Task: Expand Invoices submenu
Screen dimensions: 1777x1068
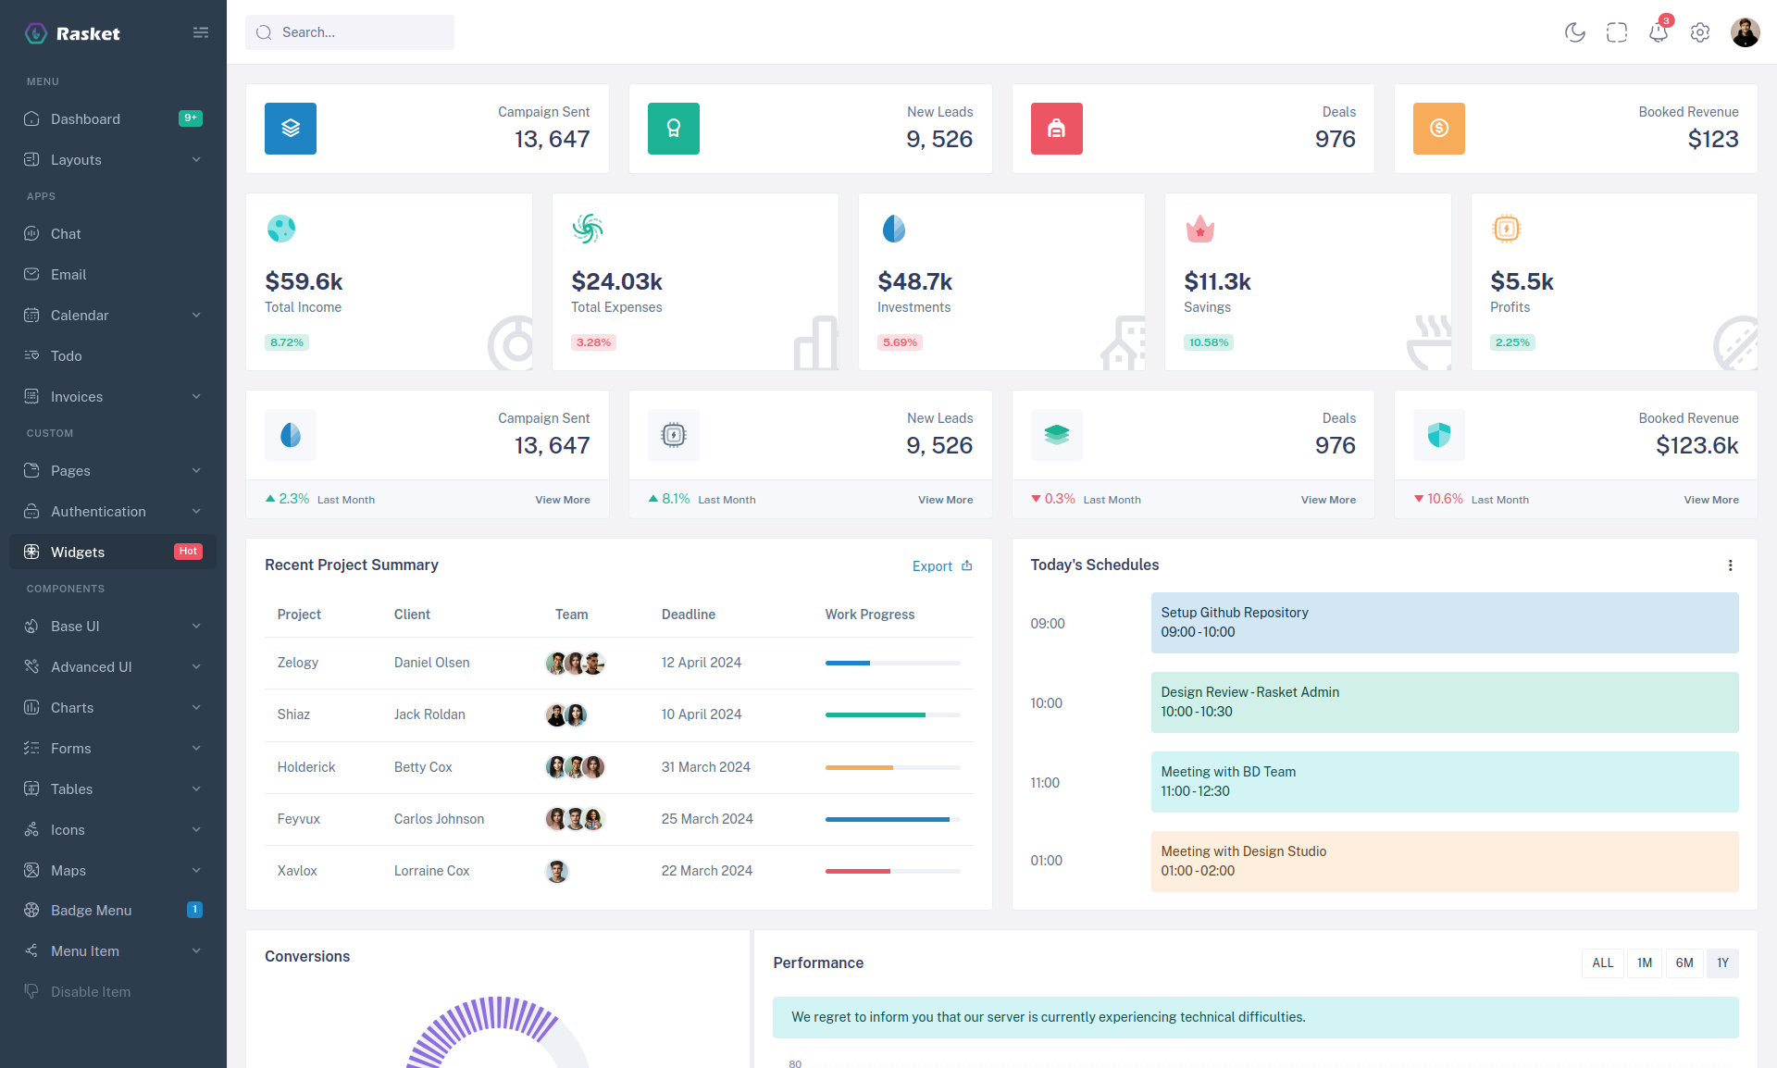Action: pos(113,396)
